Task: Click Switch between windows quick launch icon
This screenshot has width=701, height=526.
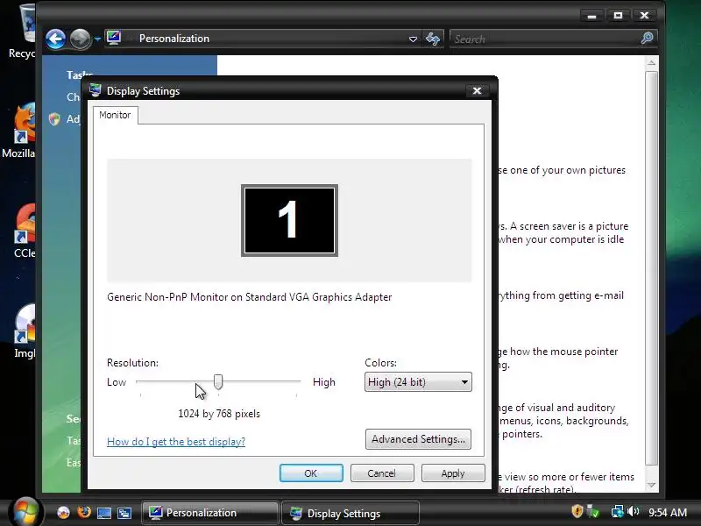Action: (x=124, y=513)
